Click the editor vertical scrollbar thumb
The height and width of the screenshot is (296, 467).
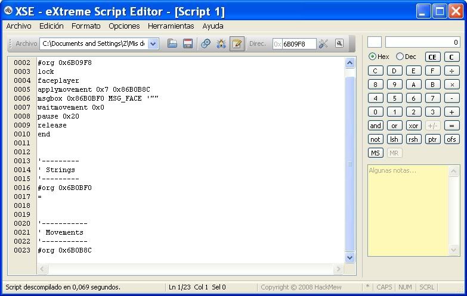(350, 164)
